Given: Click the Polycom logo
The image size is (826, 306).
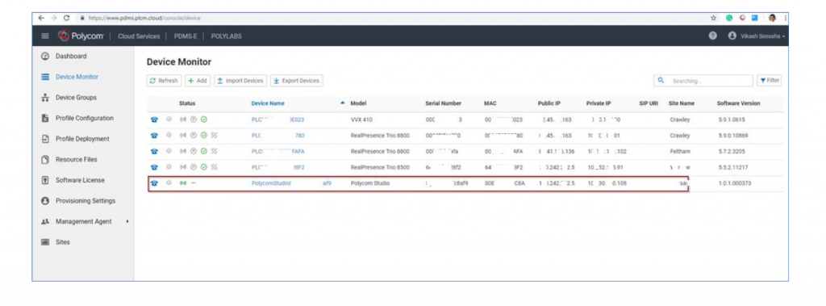Looking at the screenshot, I should coord(81,36).
